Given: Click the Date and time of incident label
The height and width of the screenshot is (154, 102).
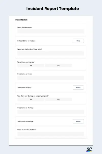Looking at the screenshot, I should coord(26,41).
